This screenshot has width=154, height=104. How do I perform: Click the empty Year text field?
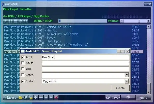[85, 69]
